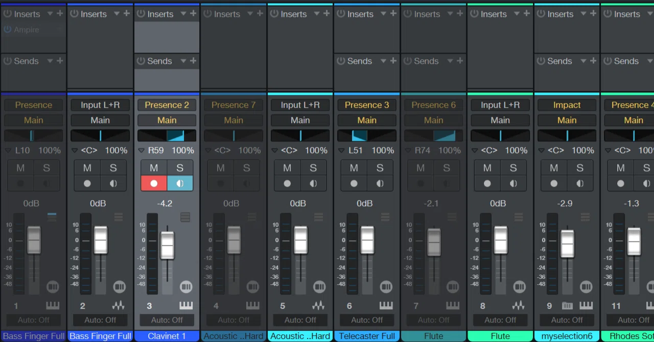Click the keyboard icon on channel 7 Flute
654x342 pixels.
coord(453,305)
